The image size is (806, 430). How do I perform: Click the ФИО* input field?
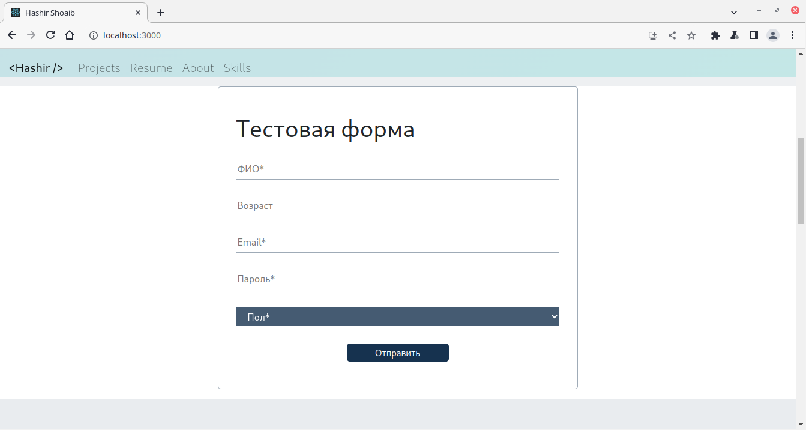pyautogui.click(x=398, y=169)
